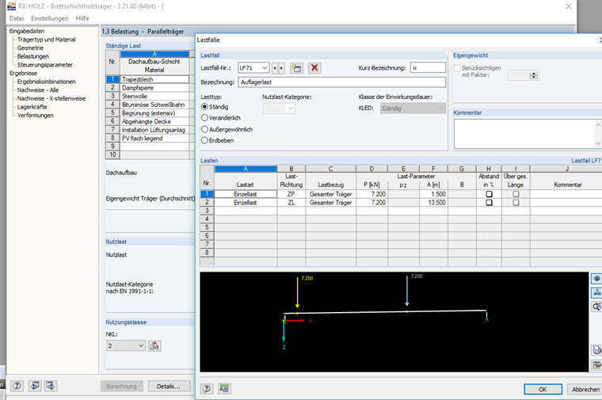Select the Veränderlich load type
This screenshot has height=400, width=602.
(x=221, y=118)
